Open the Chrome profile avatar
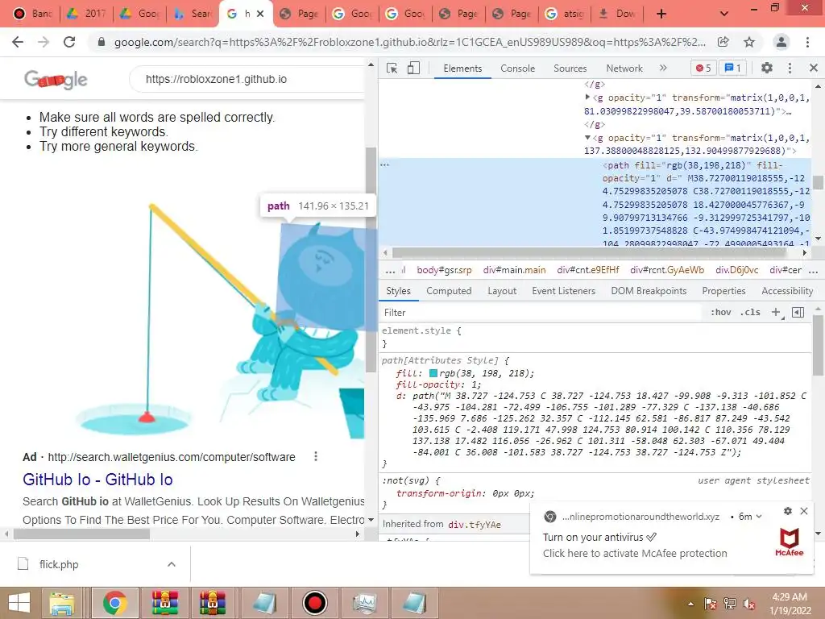825x619 pixels. (x=781, y=42)
